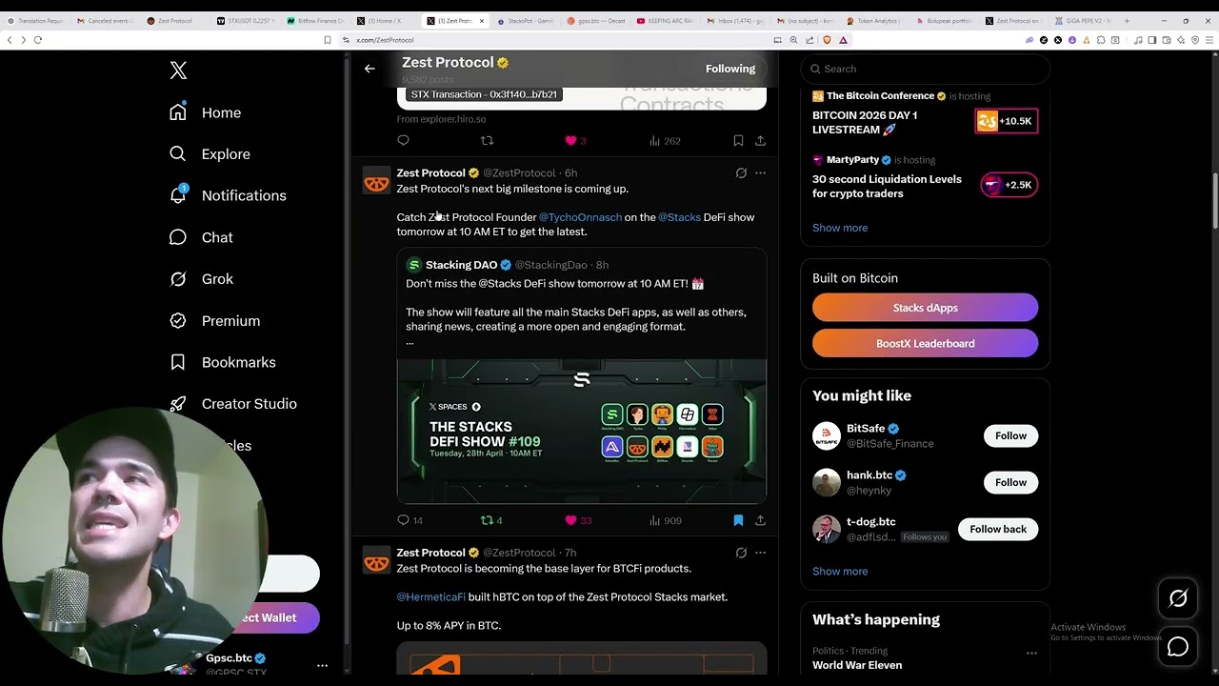Switch to the Zest Protocol browser tab
The width and height of the screenshot is (1219, 686).
(455, 20)
